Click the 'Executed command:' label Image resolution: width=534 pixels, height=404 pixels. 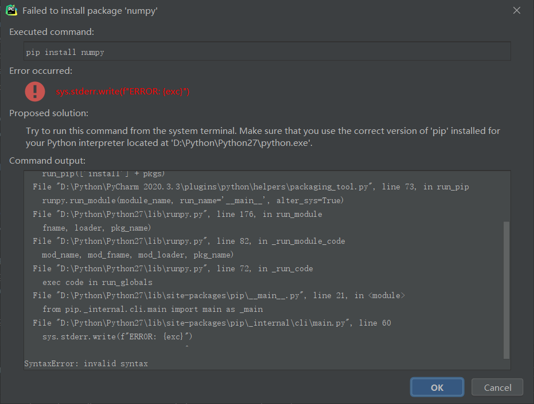(52, 32)
